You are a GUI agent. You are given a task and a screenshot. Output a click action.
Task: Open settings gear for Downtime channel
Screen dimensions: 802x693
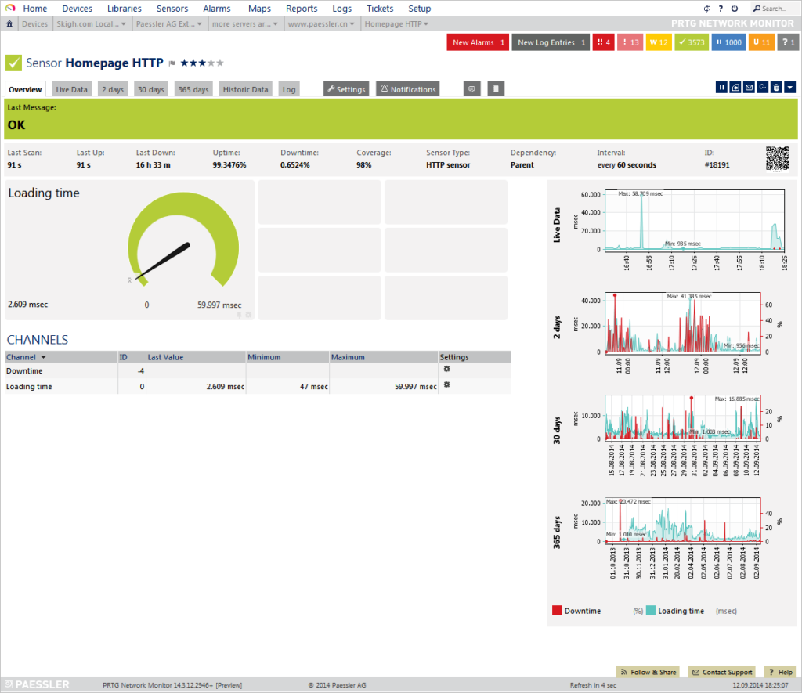[446, 369]
